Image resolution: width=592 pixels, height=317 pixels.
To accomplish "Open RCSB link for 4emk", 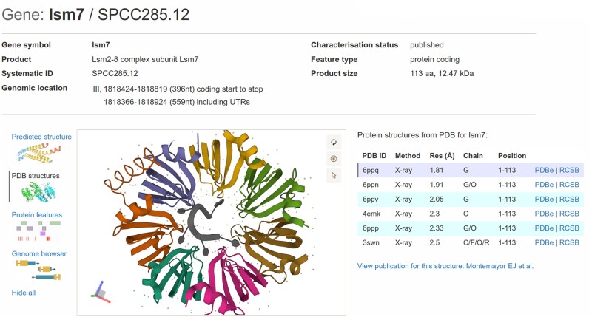I will (569, 214).
